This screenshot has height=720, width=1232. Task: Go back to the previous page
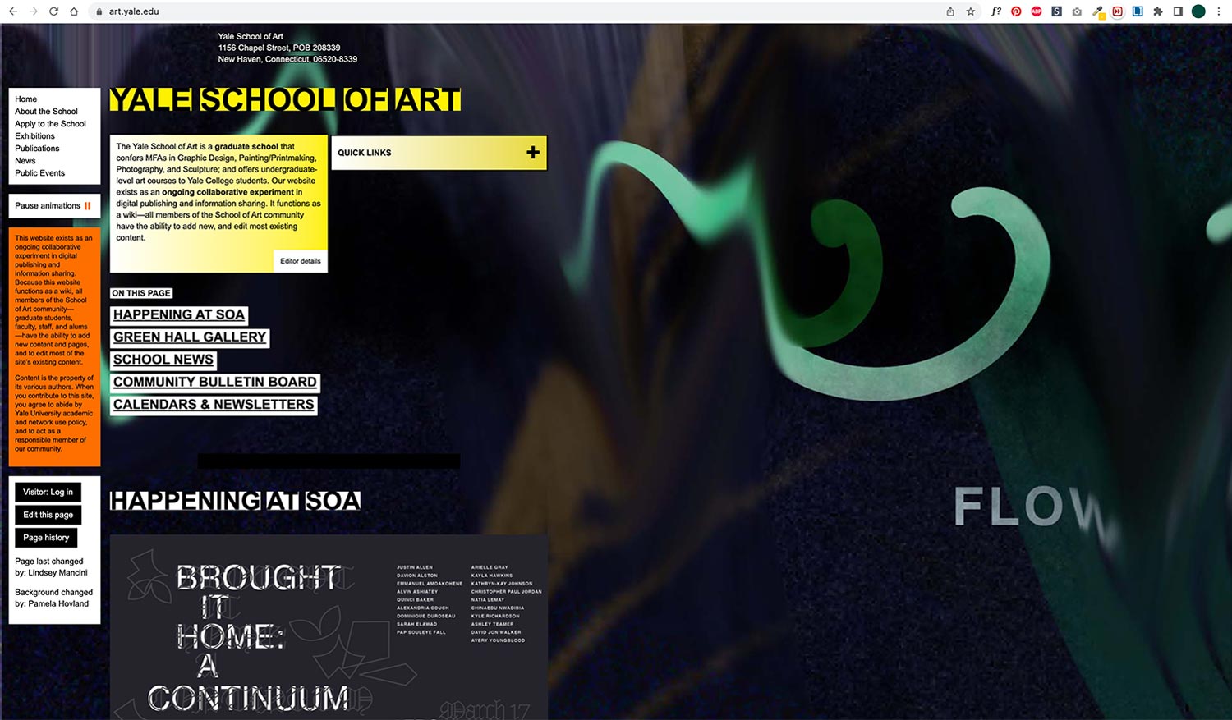coord(13,11)
